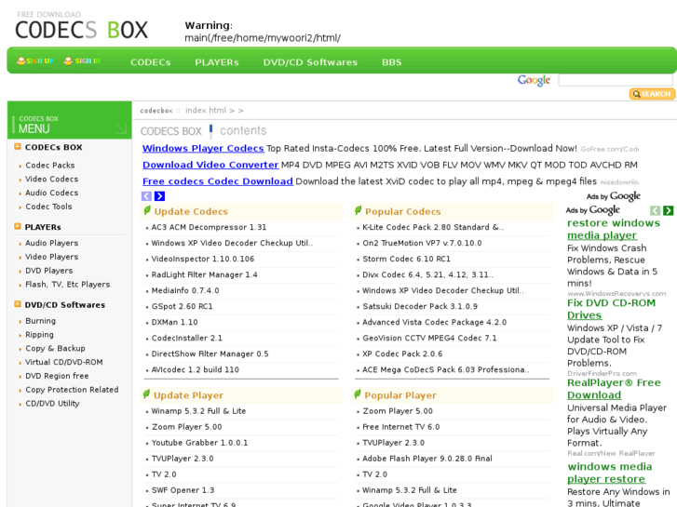Open Copy Protection Related category
Screen dimensions: 677x507
tap(72, 390)
